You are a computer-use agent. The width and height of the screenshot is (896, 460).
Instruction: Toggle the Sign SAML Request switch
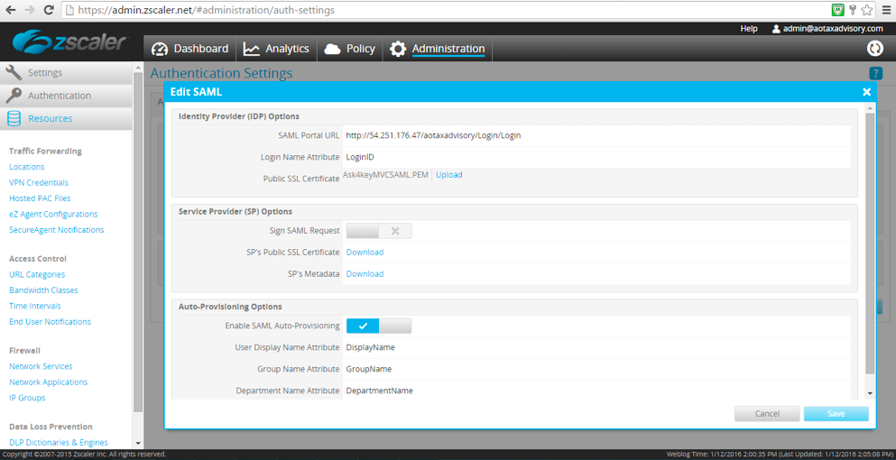tap(379, 231)
